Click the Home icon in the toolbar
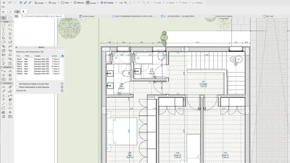 (x=4, y=3)
